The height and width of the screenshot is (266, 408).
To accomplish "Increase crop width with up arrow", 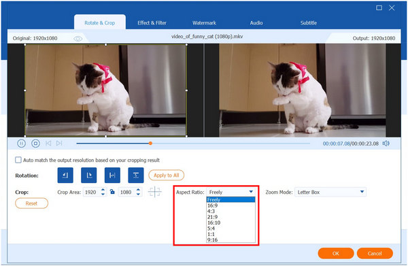I will click(x=103, y=190).
